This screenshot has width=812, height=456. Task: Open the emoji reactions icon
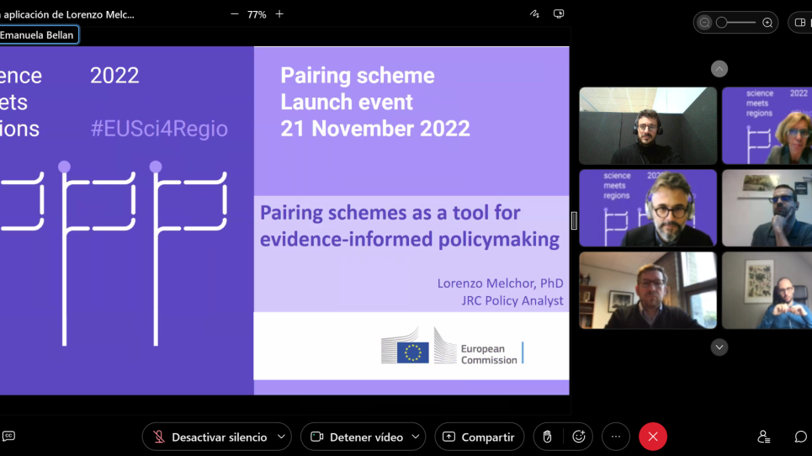tap(579, 437)
